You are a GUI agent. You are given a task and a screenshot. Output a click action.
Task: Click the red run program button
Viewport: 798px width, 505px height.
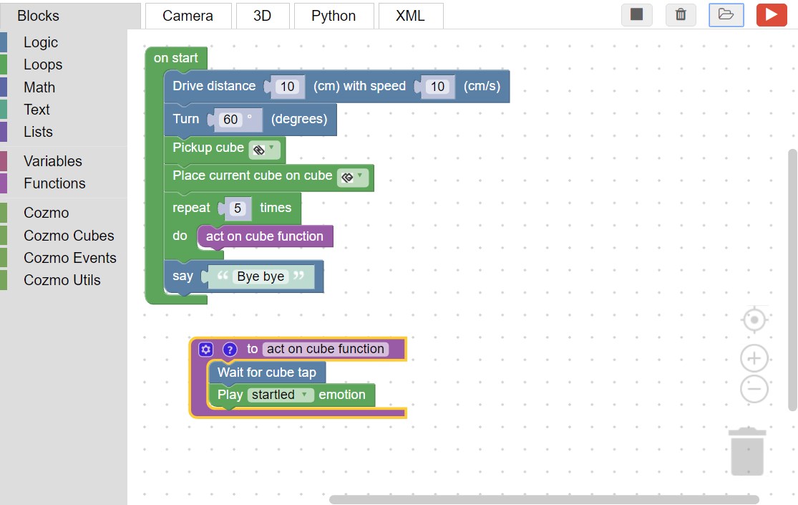click(772, 15)
